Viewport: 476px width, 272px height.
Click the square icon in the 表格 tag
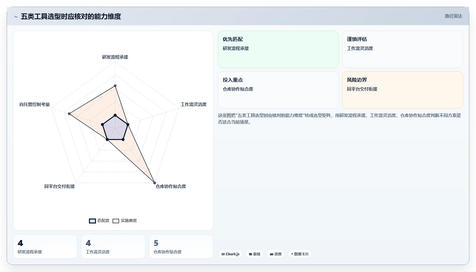250,254
